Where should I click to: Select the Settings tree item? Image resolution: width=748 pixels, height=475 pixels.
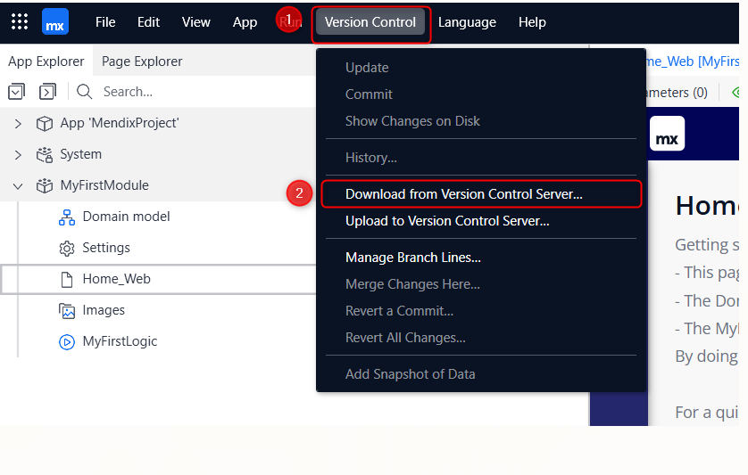pos(106,248)
